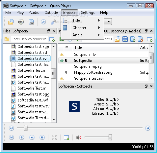Click the open DVD toolbar icon
This screenshot has width=157, height=153.
tap(21, 22)
